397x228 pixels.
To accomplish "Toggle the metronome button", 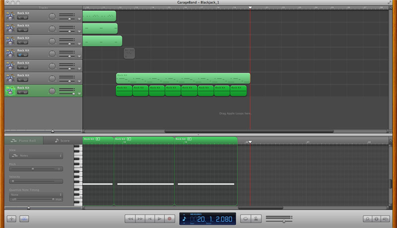I will pyautogui.click(x=256, y=219).
